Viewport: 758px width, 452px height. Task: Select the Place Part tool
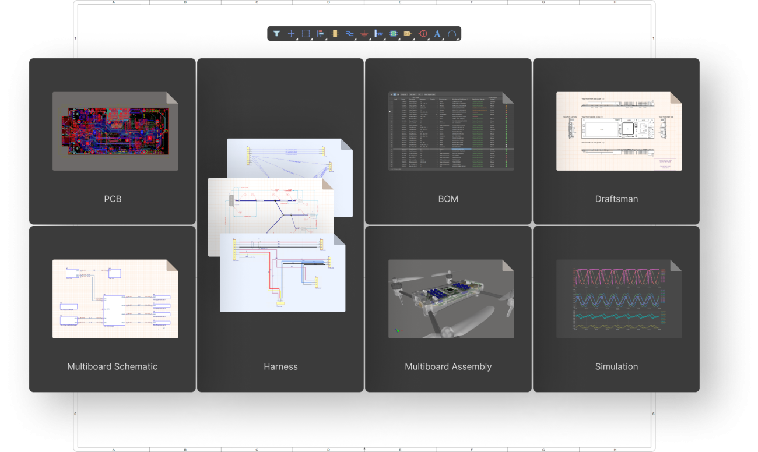335,34
